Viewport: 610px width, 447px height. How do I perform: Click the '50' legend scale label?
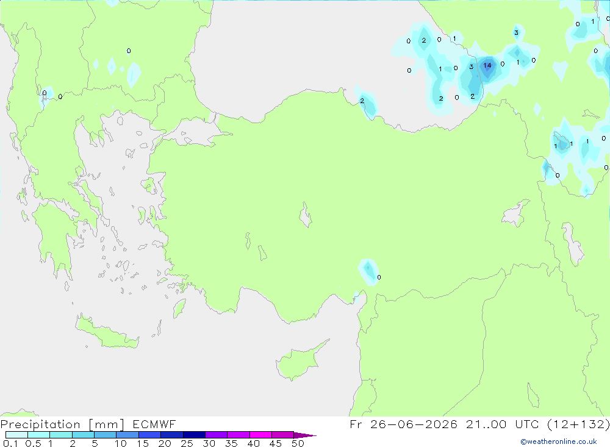pyautogui.click(x=298, y=443)
